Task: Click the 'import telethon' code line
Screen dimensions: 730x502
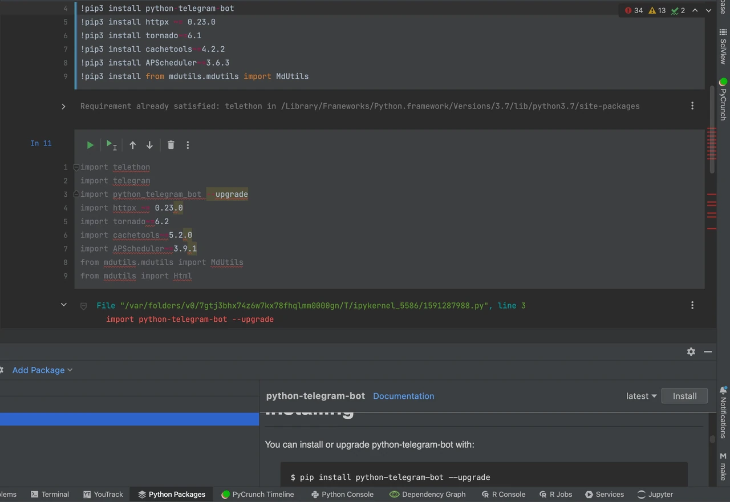Action: click(x=115, y=167)
